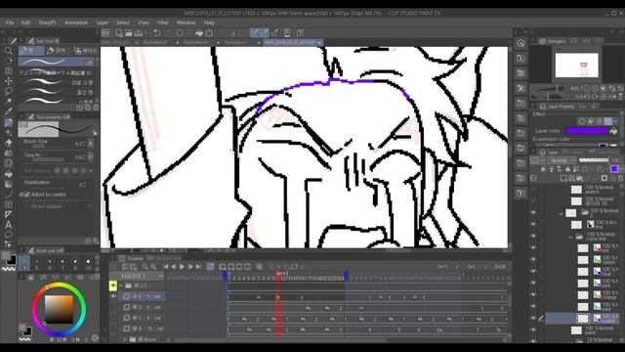Viewport: 625px width, 352px height.
Task: Toggle visibility of the pink layer
Action: (x=533, y=283)
